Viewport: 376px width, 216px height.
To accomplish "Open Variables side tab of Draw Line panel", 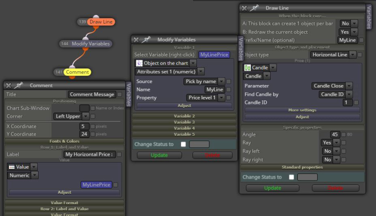I will click(369, 17).
